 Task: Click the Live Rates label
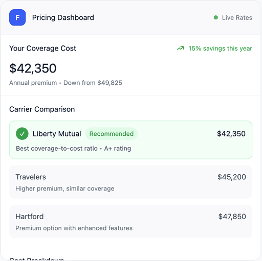pos(237,18)
